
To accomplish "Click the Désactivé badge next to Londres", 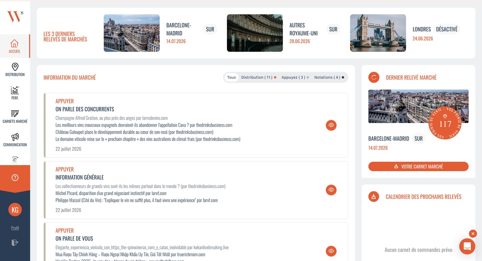I will (x=447, y=29).
